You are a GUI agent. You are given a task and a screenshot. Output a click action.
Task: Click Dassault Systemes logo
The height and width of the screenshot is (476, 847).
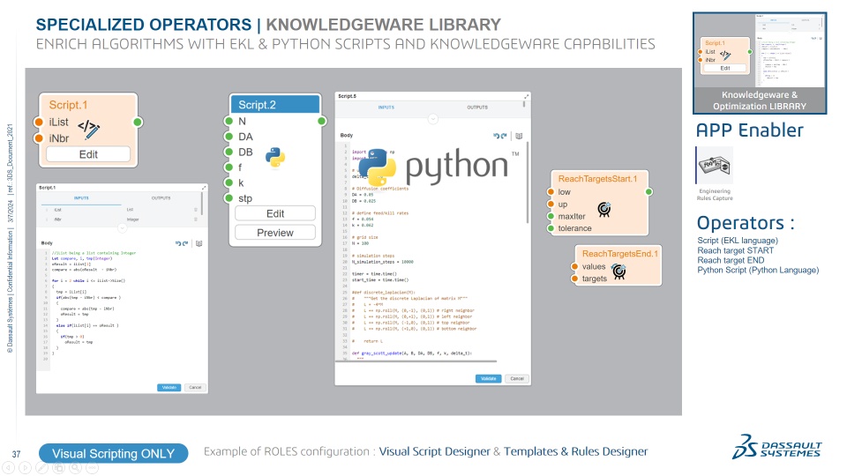tap(776, 448)
